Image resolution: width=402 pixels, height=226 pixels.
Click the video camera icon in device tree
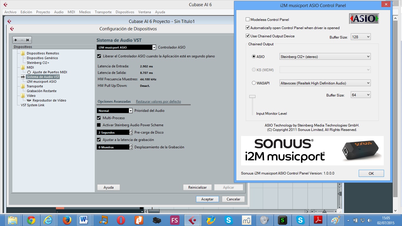[29, 100]
